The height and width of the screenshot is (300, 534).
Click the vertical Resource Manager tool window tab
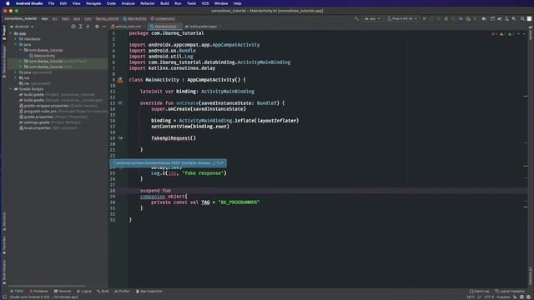[x=4, y=62]
